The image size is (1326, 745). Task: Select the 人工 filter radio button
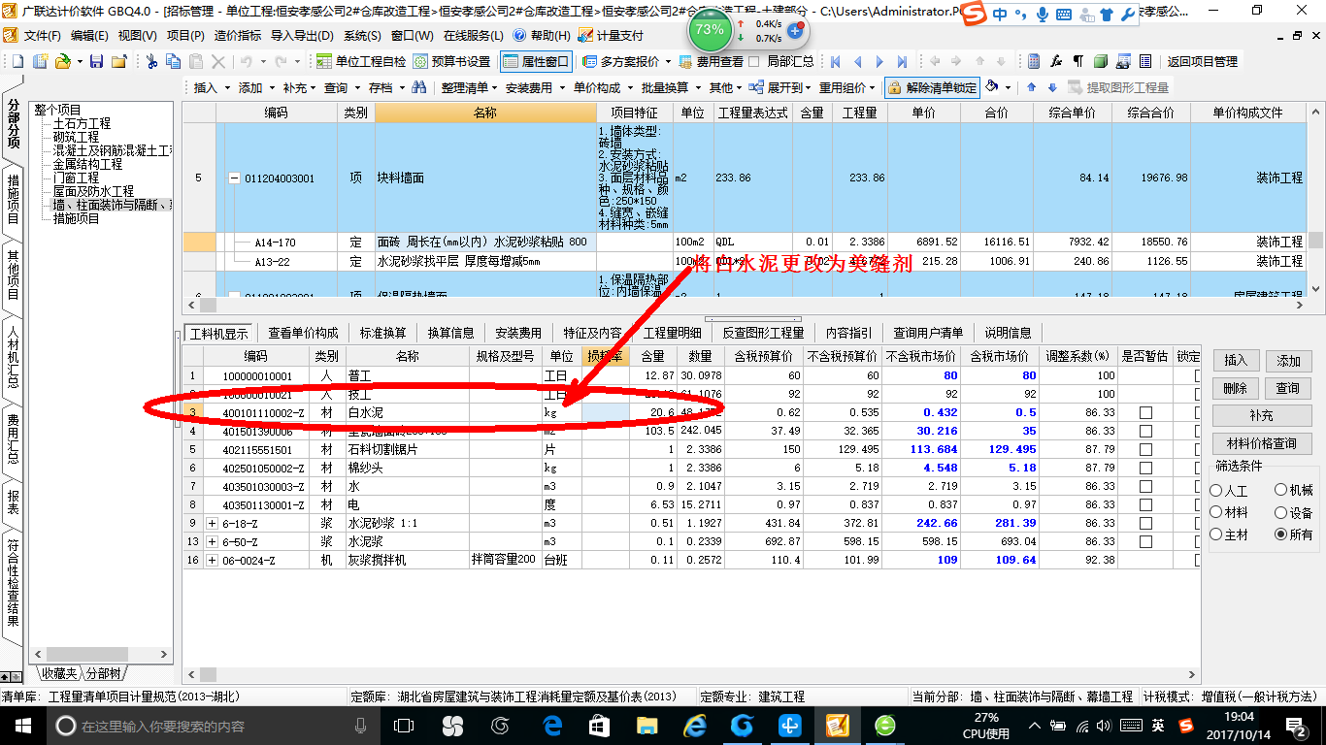tap(1217, 491)
